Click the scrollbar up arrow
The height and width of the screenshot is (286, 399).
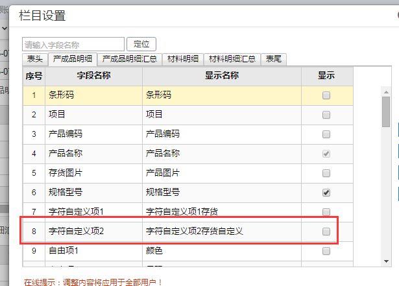(x=386, y=92)
